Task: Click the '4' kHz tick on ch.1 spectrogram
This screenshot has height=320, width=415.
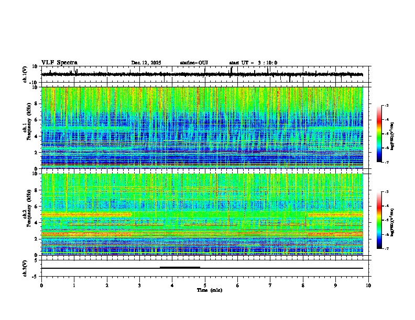Action: (37, 136)
